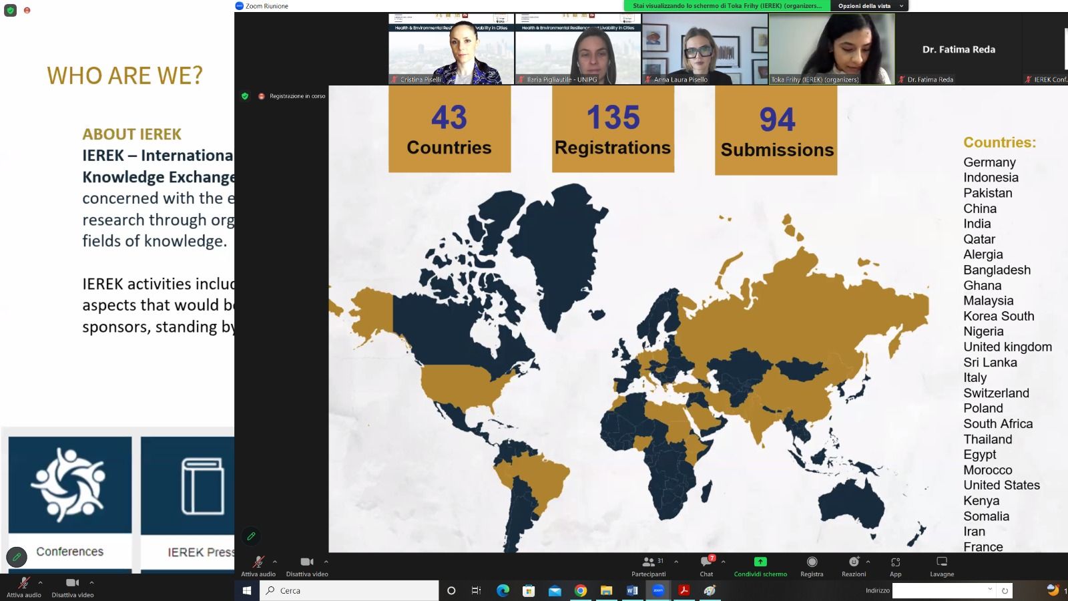Open Microsoft Word from the taskbar
Screen dimensions: 1068x601
tap(632, 590)
